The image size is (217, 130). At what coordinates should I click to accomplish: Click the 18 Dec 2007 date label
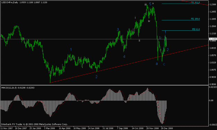click(x=21, y=128)
